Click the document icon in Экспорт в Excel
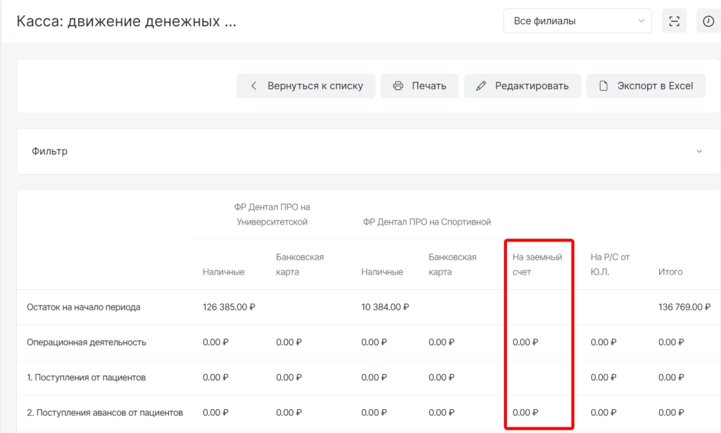The width and height of the screenshot is (721, 433). point(603,86)
